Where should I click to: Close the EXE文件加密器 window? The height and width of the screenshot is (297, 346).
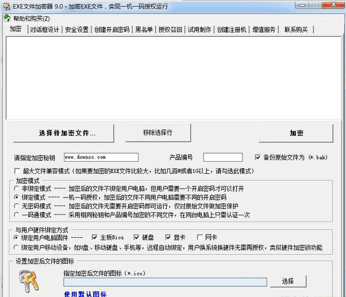[333, 5]
